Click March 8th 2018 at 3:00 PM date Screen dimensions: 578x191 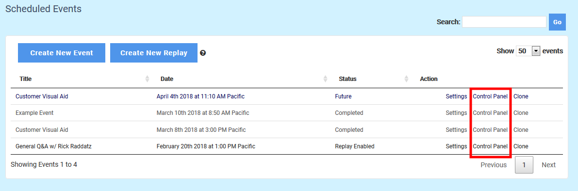201,130
